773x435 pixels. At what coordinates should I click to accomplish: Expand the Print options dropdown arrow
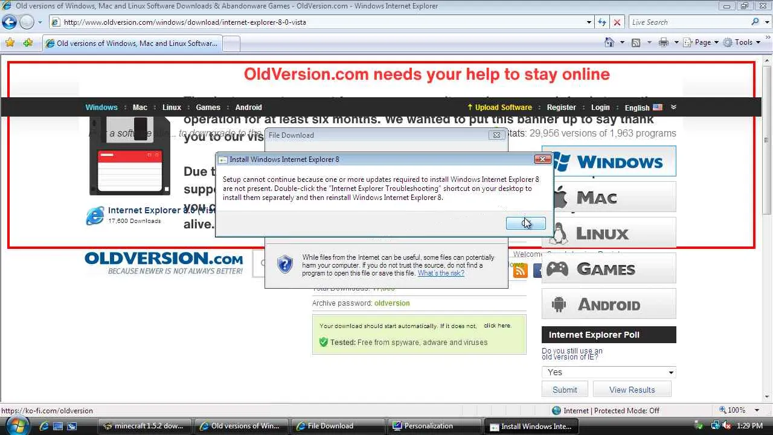pyautogui.click(x=676, y=42)
